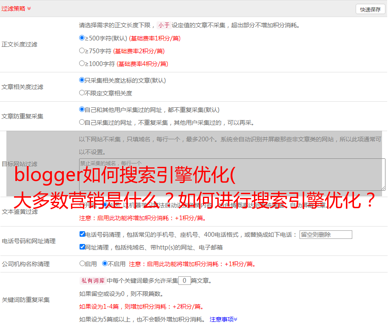Click the 快速保存 button
Screen dimensions: 388x327
point(370,9)
